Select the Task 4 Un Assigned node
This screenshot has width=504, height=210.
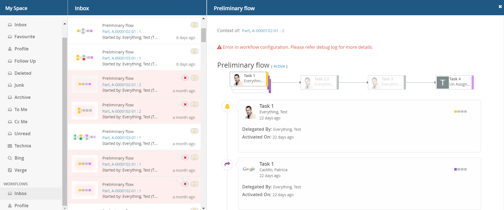[454, 82]
